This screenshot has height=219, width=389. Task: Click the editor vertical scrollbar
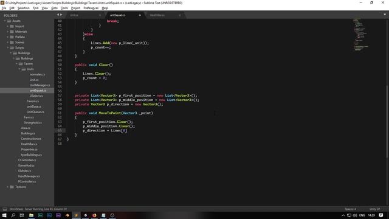pyautogui.click(x=387, y=121)
